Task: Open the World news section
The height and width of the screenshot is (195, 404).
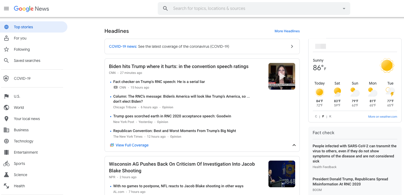Action: click(19, 107)
